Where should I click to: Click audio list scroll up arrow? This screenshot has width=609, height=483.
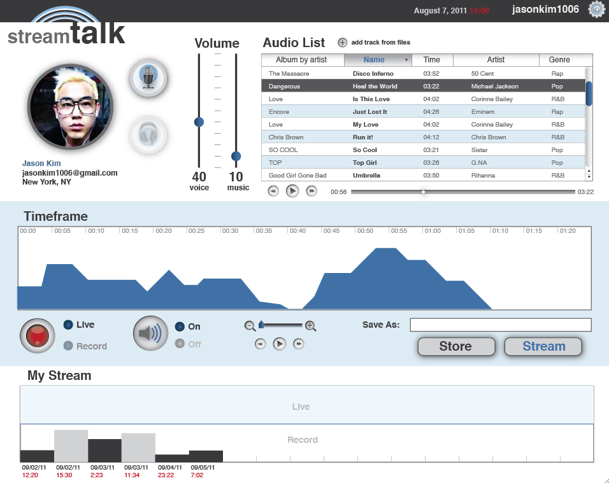click(589, 171)
